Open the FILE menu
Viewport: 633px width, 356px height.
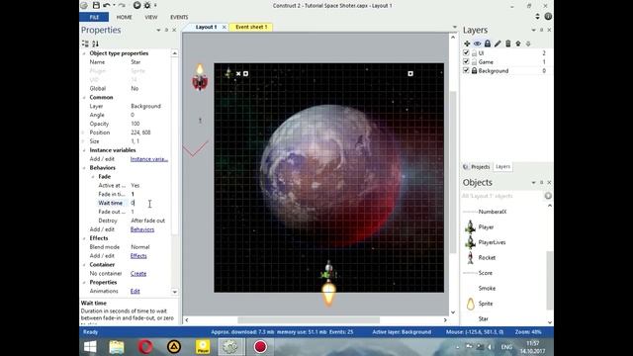tap(94, 17)
